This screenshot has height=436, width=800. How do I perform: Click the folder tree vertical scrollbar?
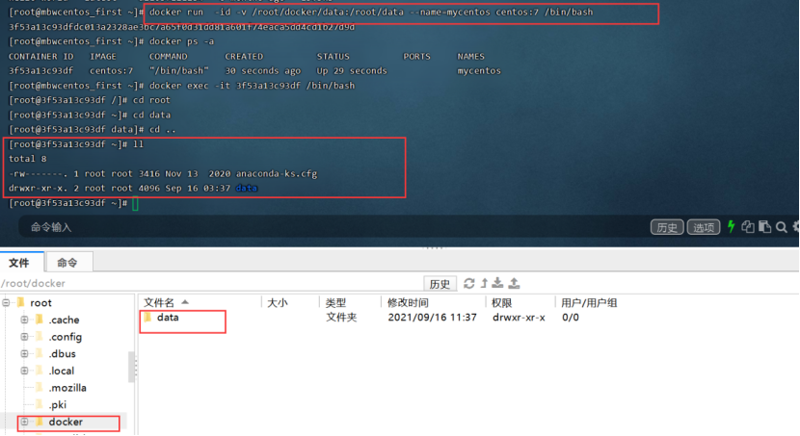pyautogui.click(x=132, y=367)
